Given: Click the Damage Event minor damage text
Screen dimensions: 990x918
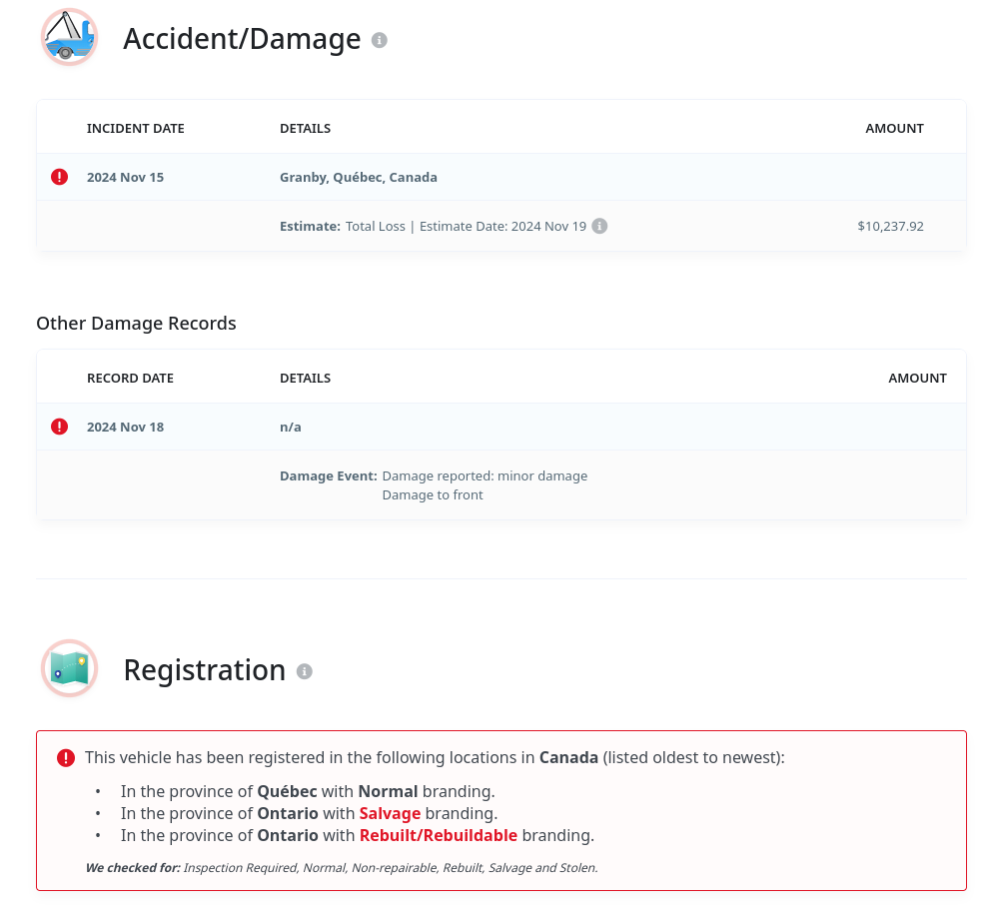Looking at the screenshot, I should click(485, 475).
